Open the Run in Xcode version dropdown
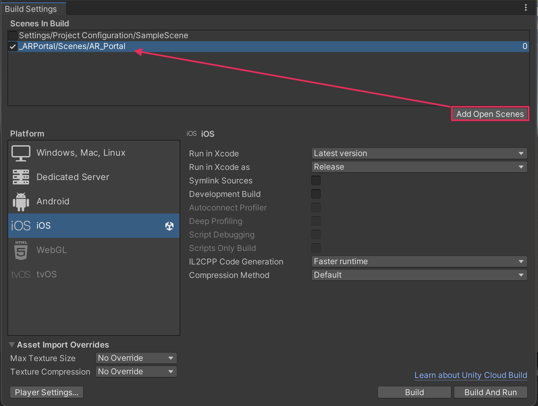The height and width of the screenshot is (406, 538). click(x=419, y=153)
